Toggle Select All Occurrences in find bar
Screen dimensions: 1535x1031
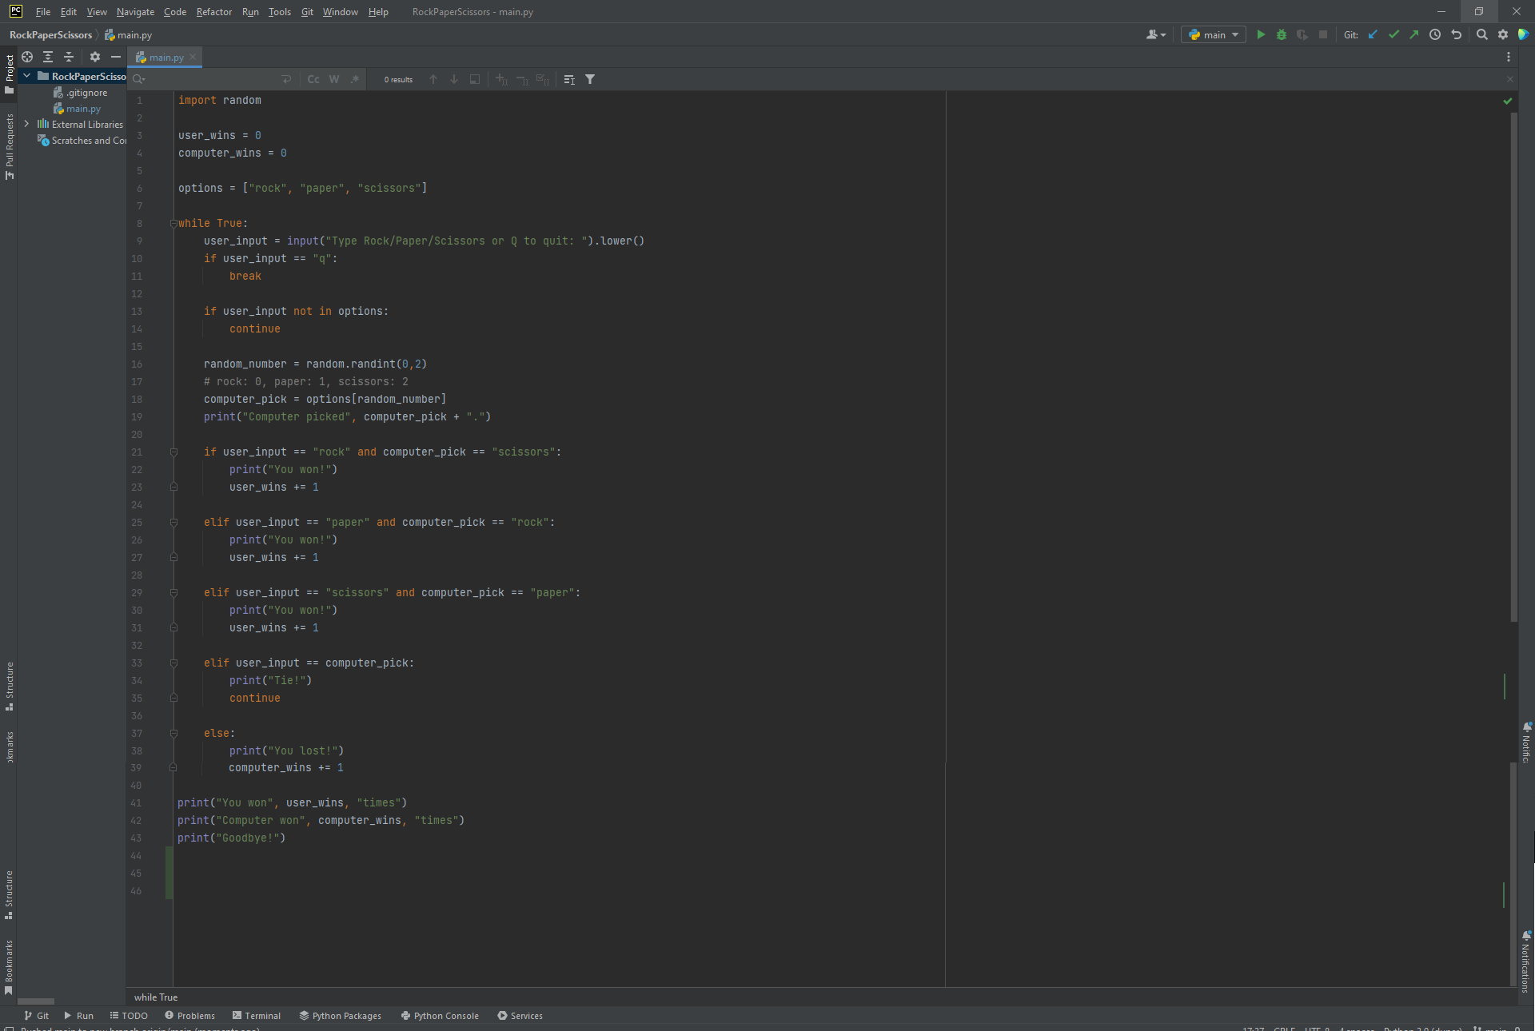[x=543, y=79]
